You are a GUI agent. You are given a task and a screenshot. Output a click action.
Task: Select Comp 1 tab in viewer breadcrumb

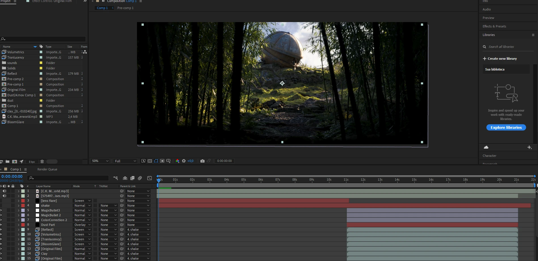102,8
